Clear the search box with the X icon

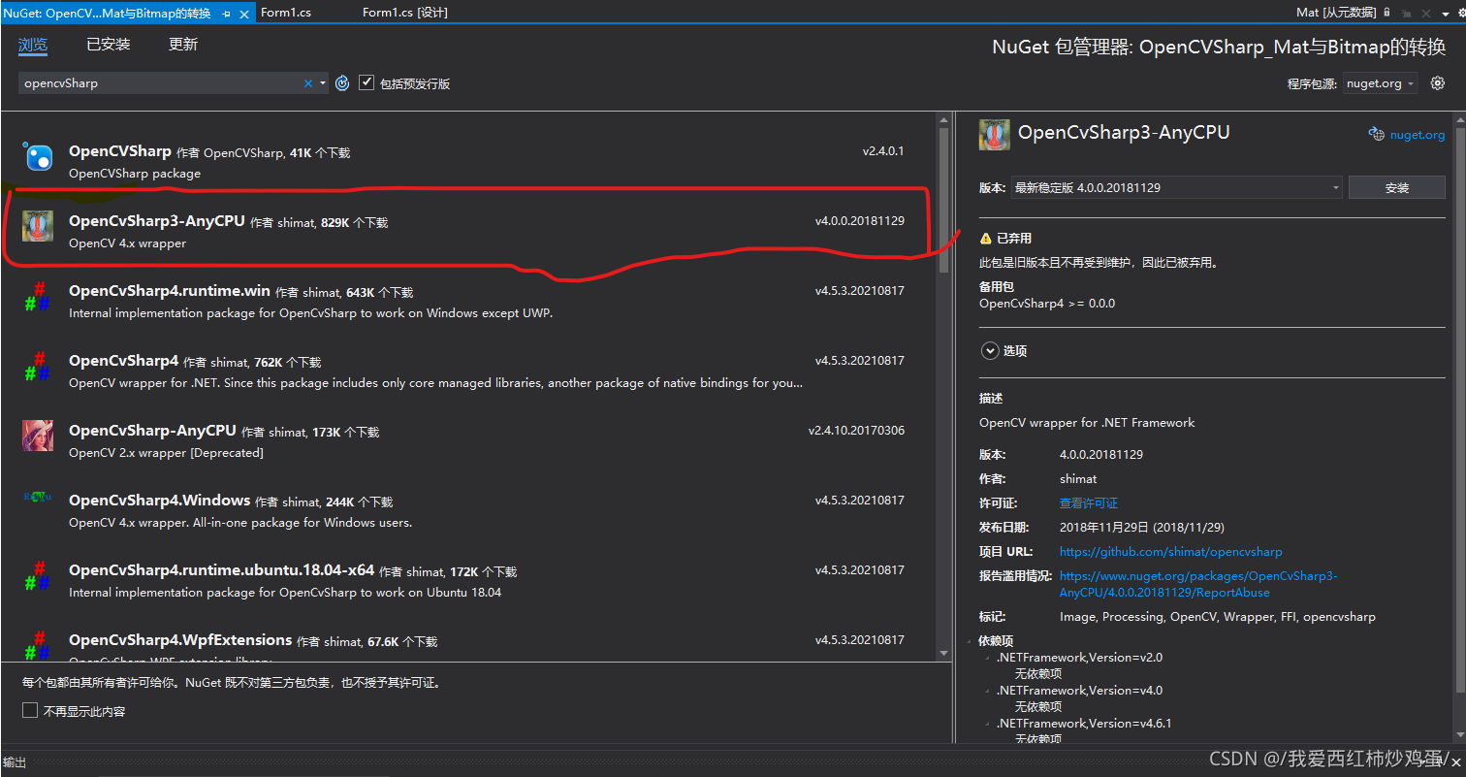308,83
